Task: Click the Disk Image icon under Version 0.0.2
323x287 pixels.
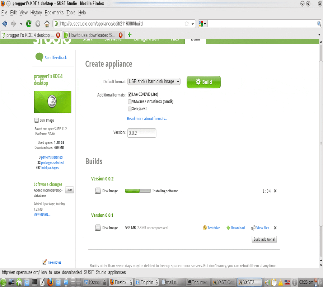Action: click(x=98, y=191)
